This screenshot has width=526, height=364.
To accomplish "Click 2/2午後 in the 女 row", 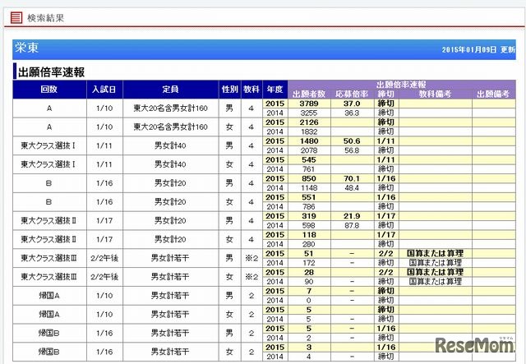I will pos(104,277).
